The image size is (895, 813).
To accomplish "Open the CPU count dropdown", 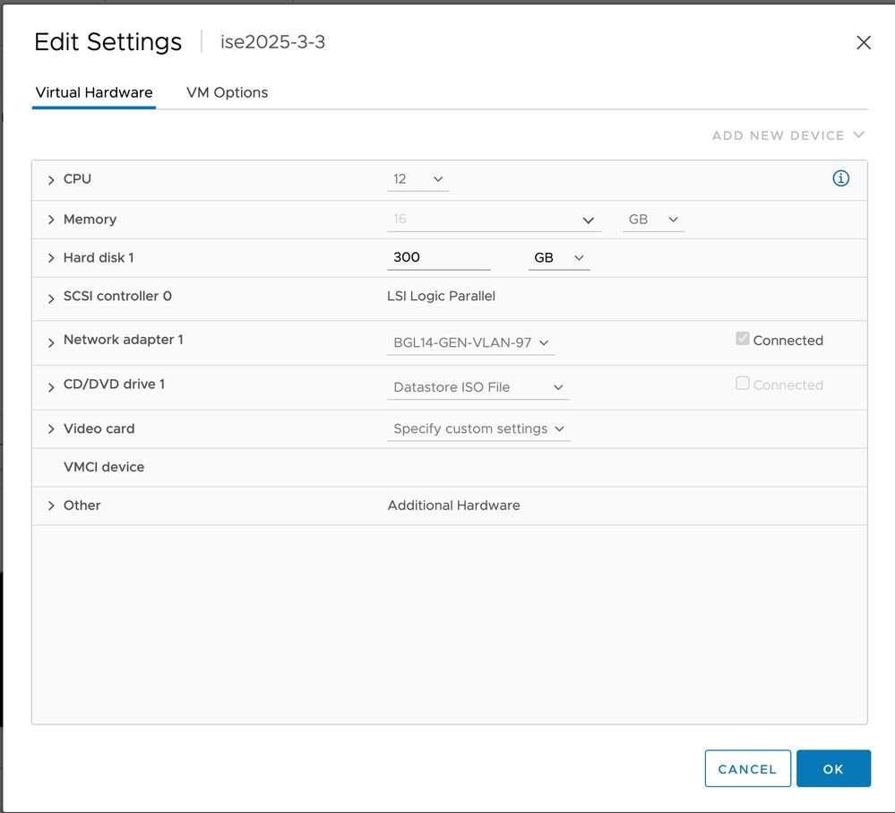I will tap(418, 179).
